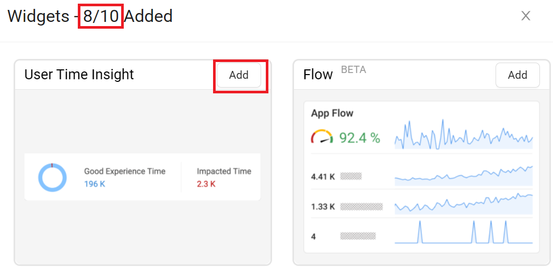Click the App Flow heading
The height and width of the screenshot is (279, 553).
pos(332,113)
